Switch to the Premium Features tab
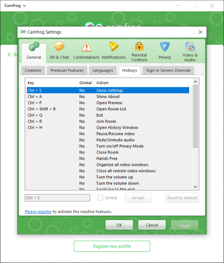 [x=67, y=70]
